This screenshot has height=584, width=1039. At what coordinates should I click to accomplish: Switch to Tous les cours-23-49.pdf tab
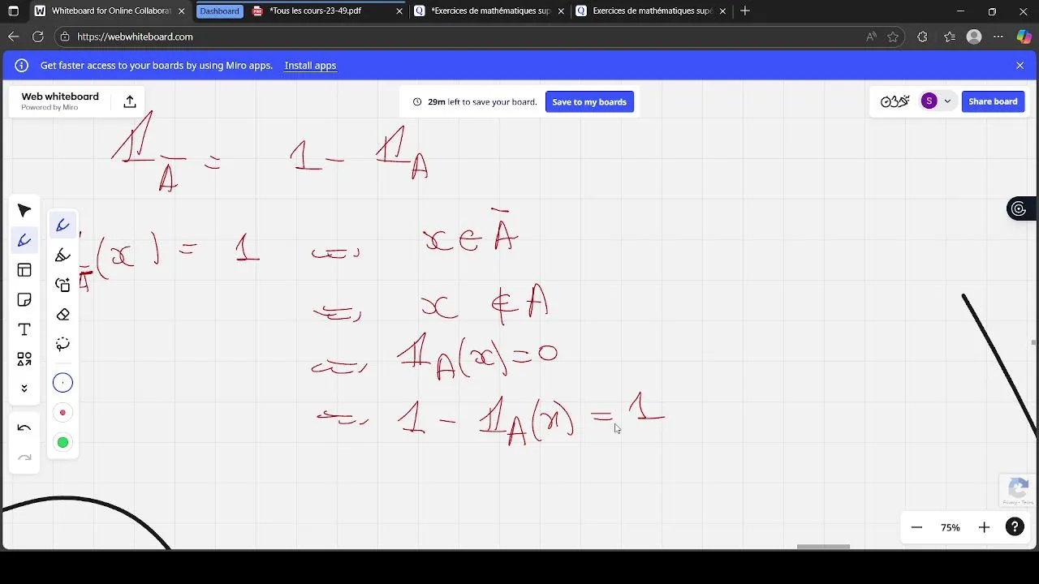(x=327, y=11)
